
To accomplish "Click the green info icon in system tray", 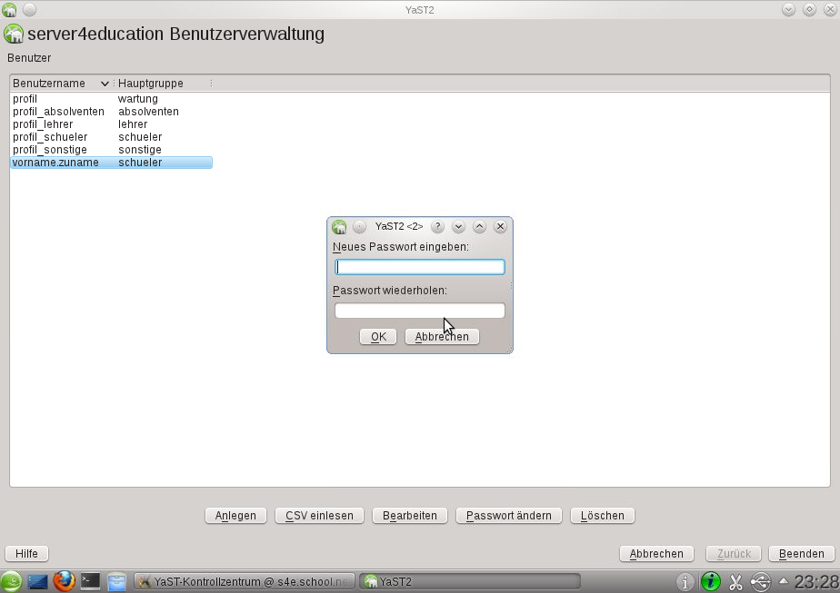I will [710, 581].
